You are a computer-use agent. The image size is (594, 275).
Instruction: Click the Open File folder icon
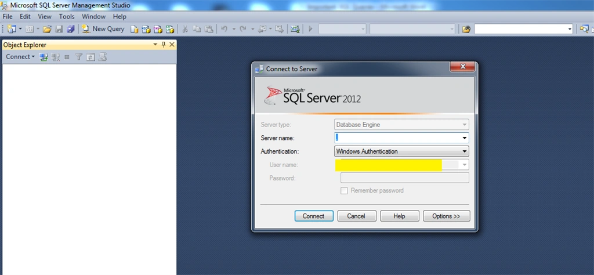[47, 29]
